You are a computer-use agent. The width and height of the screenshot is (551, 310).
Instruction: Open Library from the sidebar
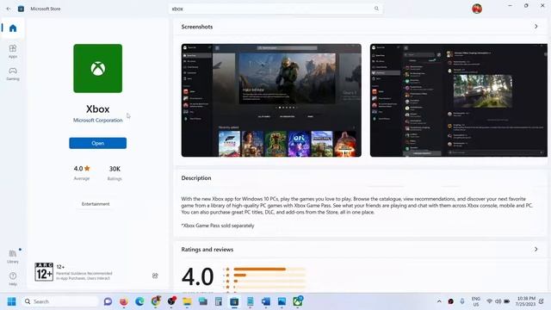click(13, 257)
